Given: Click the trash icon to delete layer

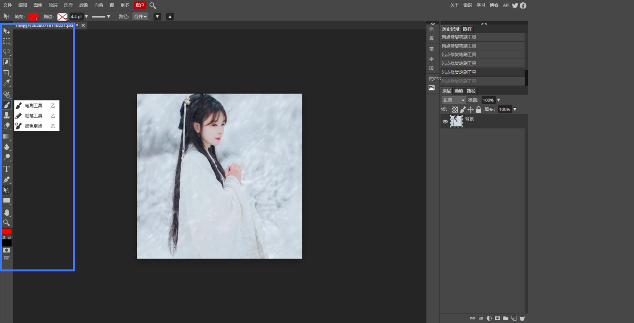Looking at the screenshot, I should coord(522,318).
